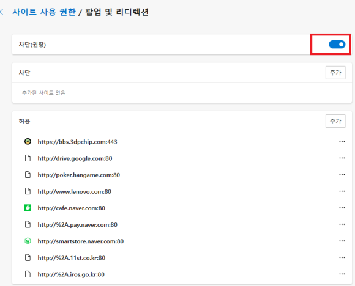Select https://bbs.3dpchip.com:443 entry text
The image size is (355, 286).
[78, 142]
